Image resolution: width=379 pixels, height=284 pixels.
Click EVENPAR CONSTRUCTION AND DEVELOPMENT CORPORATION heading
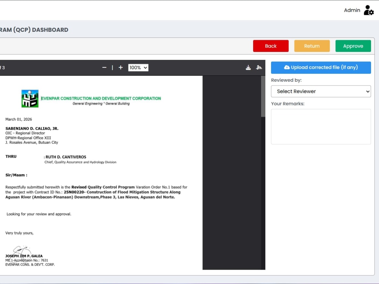[x=101, y=98]
